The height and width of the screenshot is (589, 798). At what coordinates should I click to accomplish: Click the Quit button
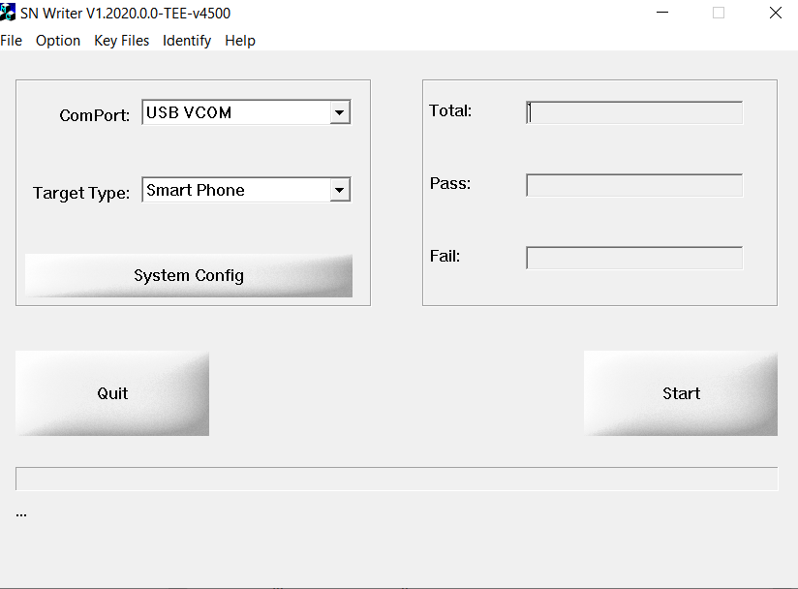click(112, 393)
